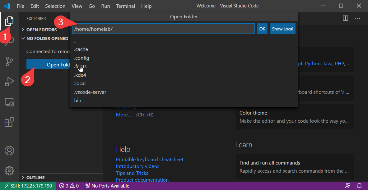368x190 pixels.
Task: Click the feedback icon in status bar
Action: (x=348, y=186)
